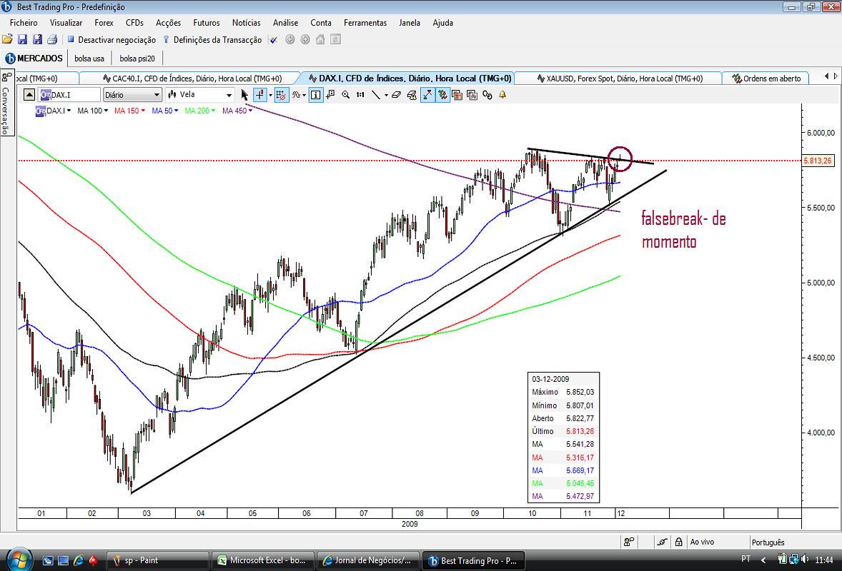Open the indicators wave dropdown
The width and height of the screenshot is (842, 571).
click(299, 95)
